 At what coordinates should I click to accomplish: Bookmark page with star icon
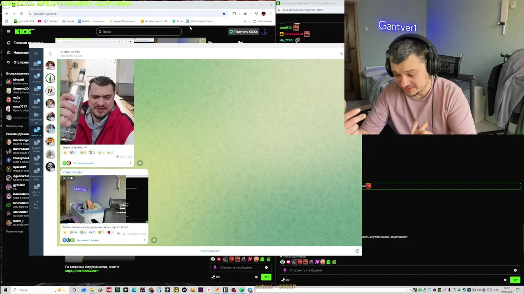click(224, 13)
